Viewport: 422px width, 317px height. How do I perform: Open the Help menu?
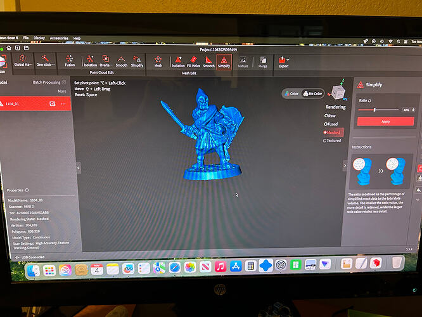[x=77, y=39]
